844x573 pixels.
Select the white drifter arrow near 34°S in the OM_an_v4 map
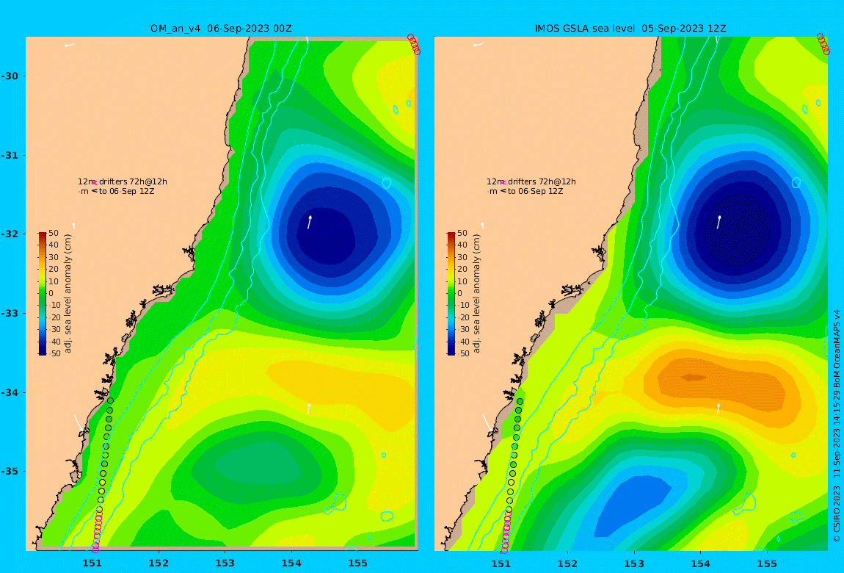pos(309,408)
